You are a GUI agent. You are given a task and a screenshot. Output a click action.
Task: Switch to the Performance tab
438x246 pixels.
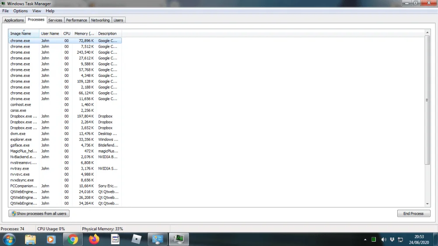(x=76, y=20)
